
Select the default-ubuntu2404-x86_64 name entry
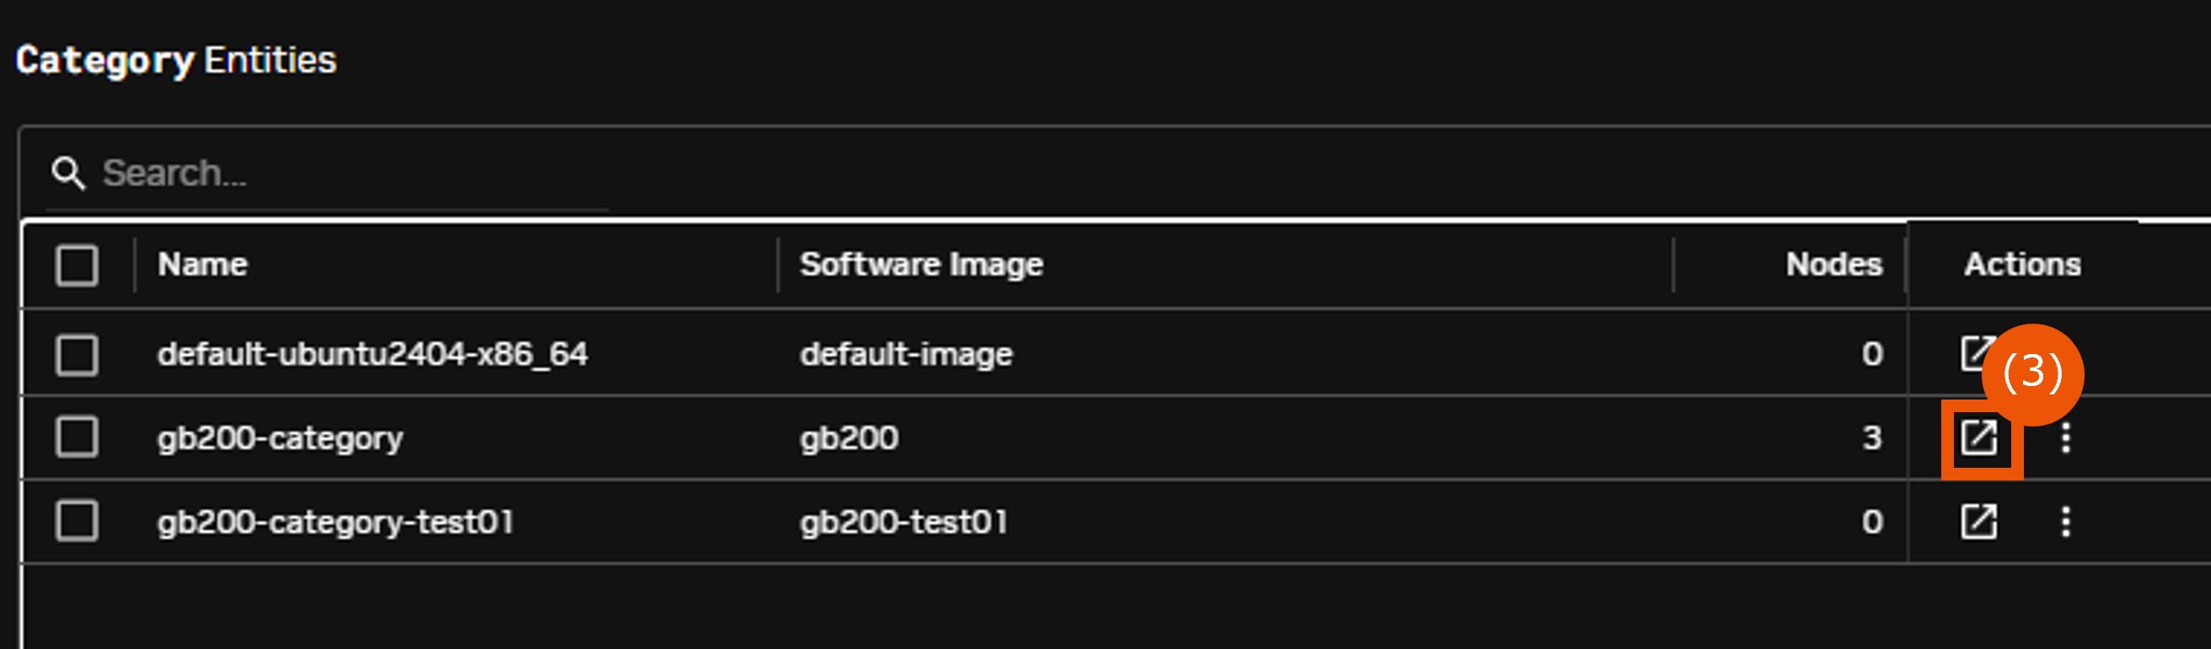pos(373,354)
